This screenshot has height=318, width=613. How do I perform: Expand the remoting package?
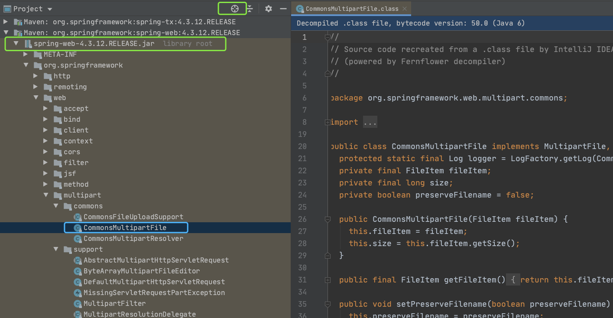point(36,87)
